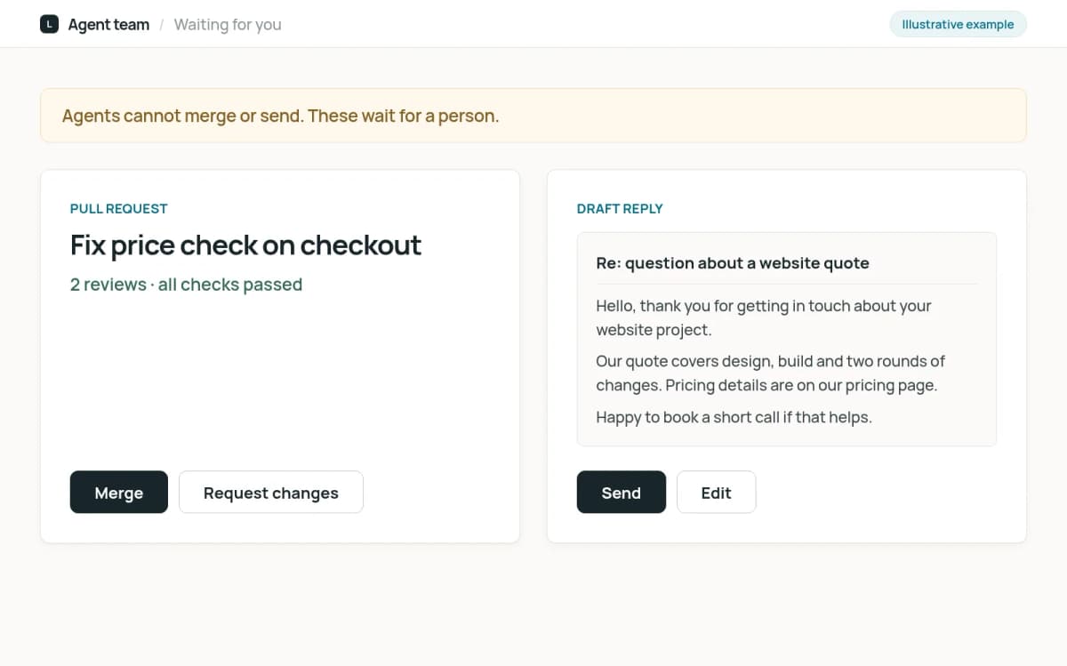Edit the draft reply
The image size is (1067, 666).
(x=716, y=492)
